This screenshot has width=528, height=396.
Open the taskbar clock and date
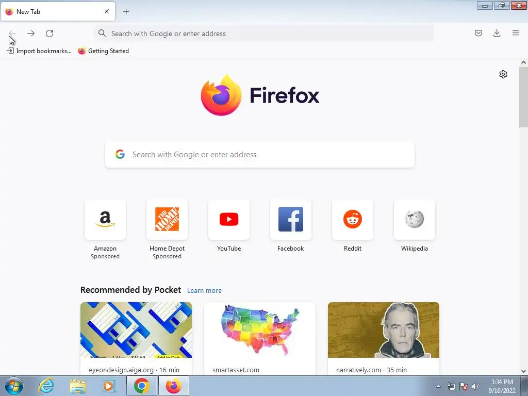pos(502,386)
